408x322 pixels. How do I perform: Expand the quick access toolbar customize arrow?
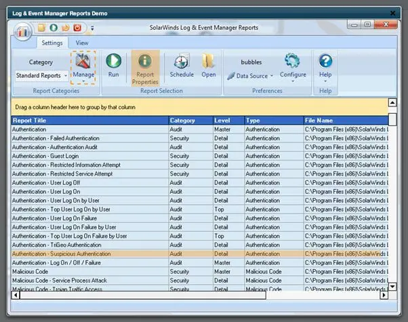click(92, 28)
